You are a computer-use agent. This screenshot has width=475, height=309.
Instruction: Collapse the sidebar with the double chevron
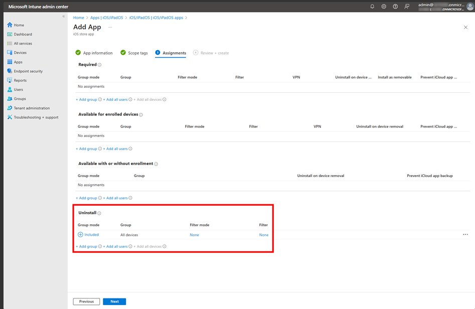pyautogui.click(x=63, y=17)
